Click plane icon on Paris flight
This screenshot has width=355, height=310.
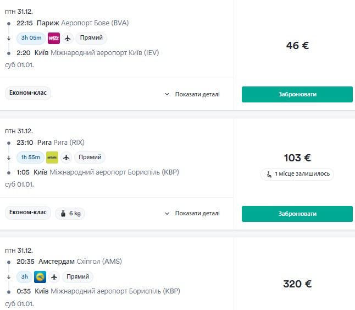click(68, 38)
